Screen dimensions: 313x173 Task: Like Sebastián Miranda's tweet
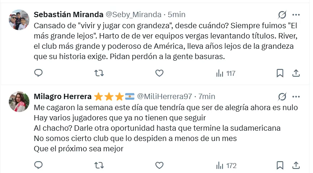[159, 73]
